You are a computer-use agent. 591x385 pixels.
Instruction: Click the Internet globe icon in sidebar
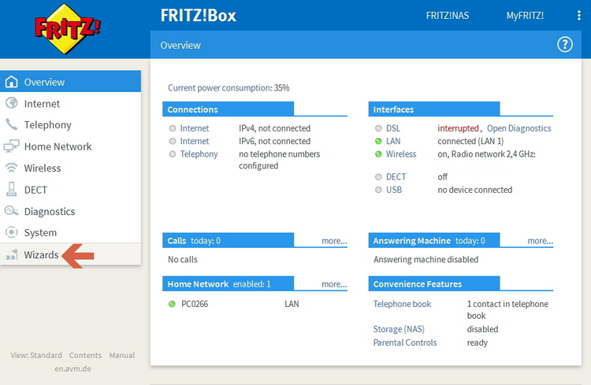click(11, 103)
